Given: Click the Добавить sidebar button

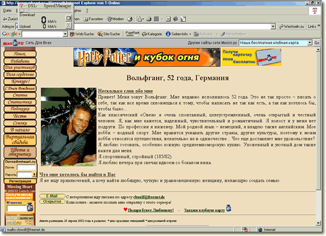Looking at the screenshot, I should pos(20,61).
